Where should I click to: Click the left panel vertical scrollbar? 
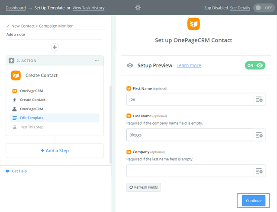[x=110, y=125]
